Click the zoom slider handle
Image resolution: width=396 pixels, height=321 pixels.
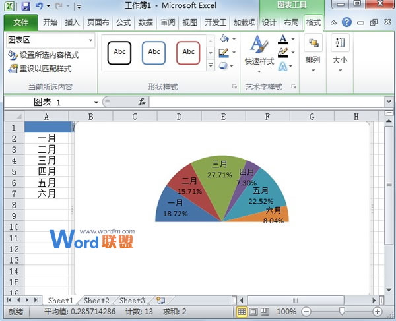point(341,311)
